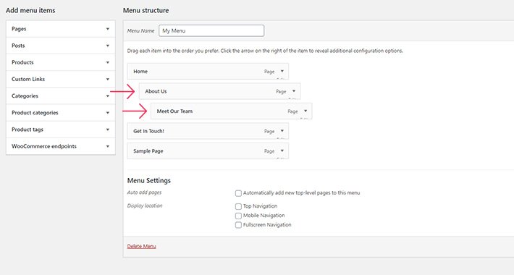Open the Custom Links section
This screenshot has width=514, height=275.
pyautogui.click(x=61, y=79)
